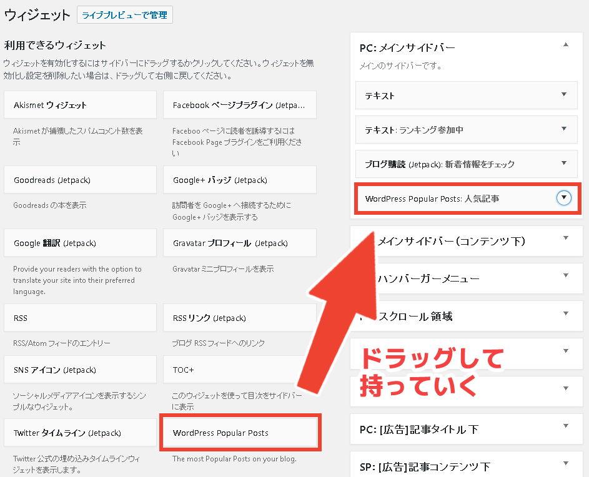Click the Akismet が捕獲したスパムコメント数 description

(x=78, y=136)
